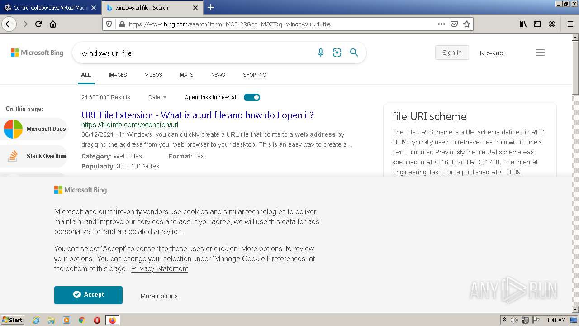Switch to VIDEOS results
The height and width of the screenshot is (326, 579).
(153, 75)
